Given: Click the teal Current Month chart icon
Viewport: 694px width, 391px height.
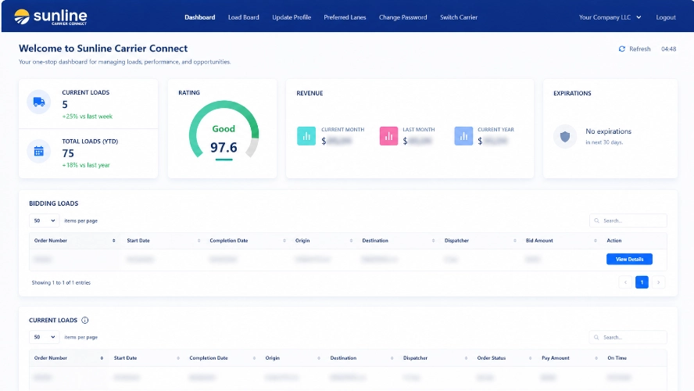Looking at the screenshot, I should click(306, 136).
